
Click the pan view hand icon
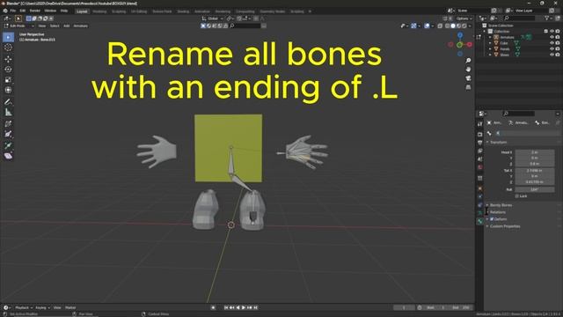pos(468,70)
